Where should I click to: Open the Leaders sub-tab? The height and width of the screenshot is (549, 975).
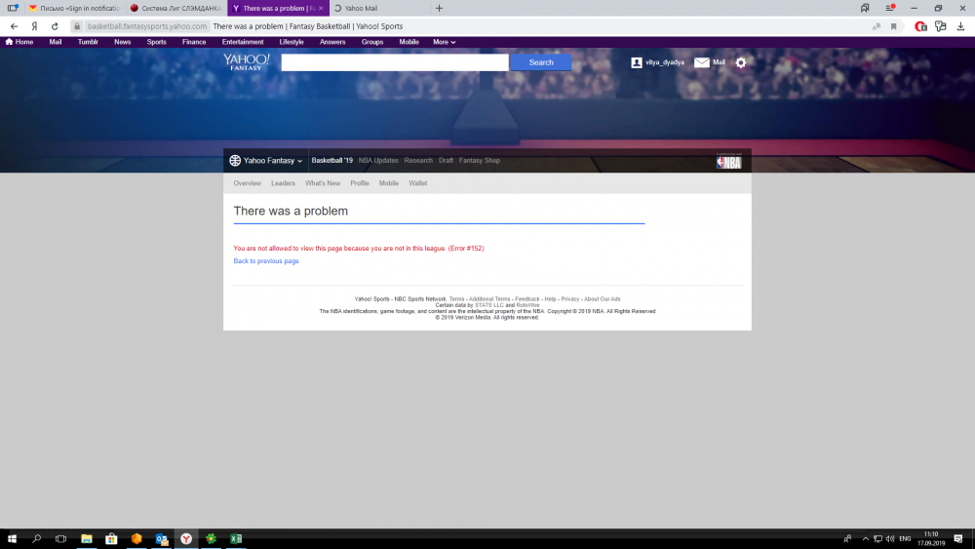pos(283,183)
